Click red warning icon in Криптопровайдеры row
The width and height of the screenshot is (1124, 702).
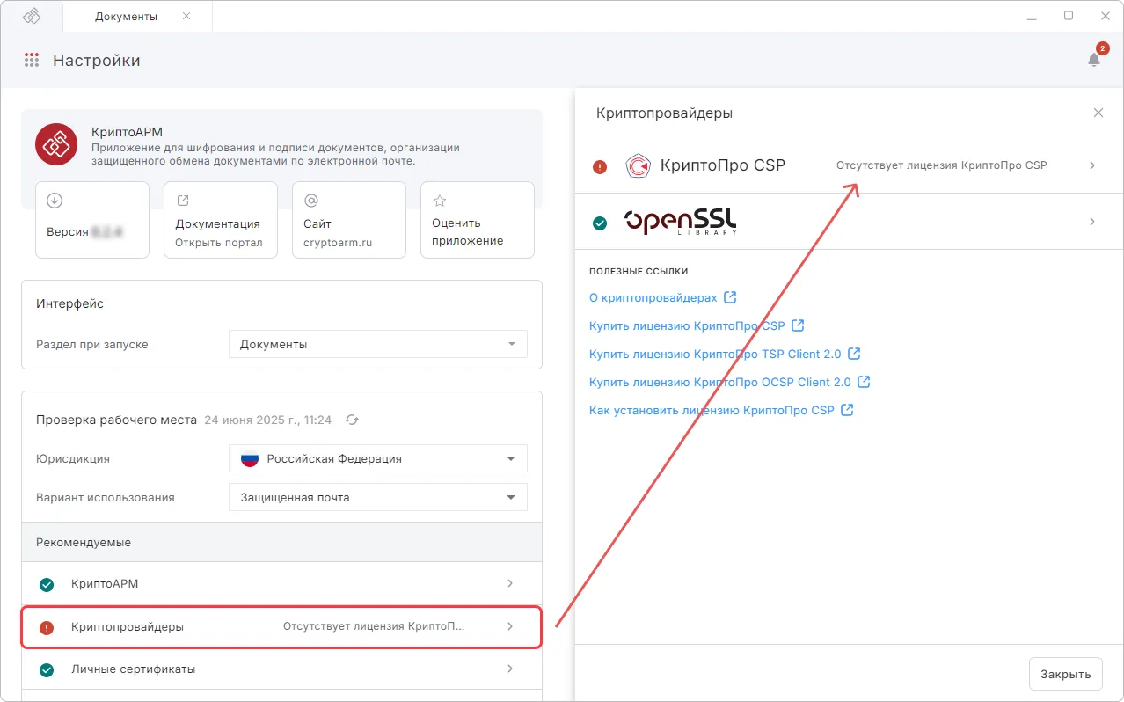click(47, 627)
